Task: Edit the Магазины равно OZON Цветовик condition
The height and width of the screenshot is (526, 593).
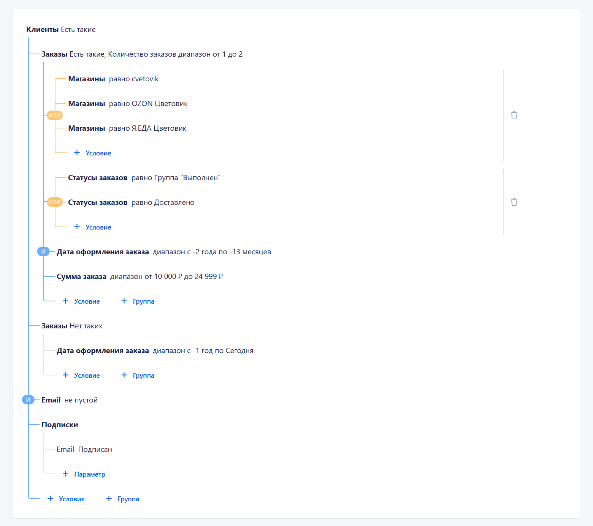Action: (x=128, y=104)
